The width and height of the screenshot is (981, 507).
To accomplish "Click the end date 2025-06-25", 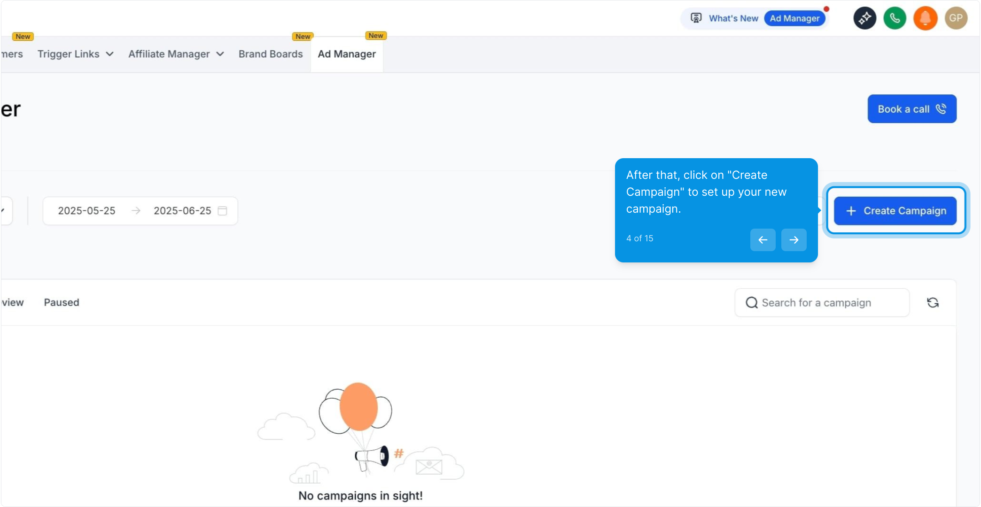I will (x=182, y=211).
